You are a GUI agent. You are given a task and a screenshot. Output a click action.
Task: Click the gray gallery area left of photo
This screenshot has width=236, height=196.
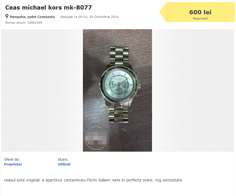point(42,90)
